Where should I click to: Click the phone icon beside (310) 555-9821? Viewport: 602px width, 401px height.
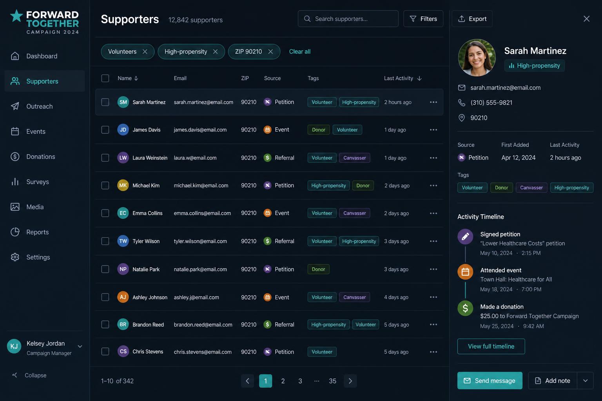[x=462, y=103]
